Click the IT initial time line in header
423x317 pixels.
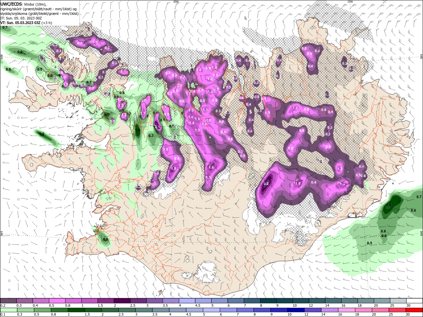[21, 18]
